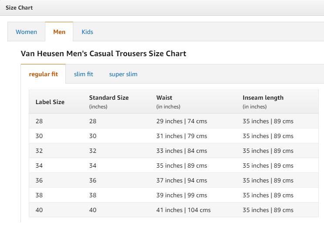
Task: Select the Men tab
Action: (x=59, y=32)
